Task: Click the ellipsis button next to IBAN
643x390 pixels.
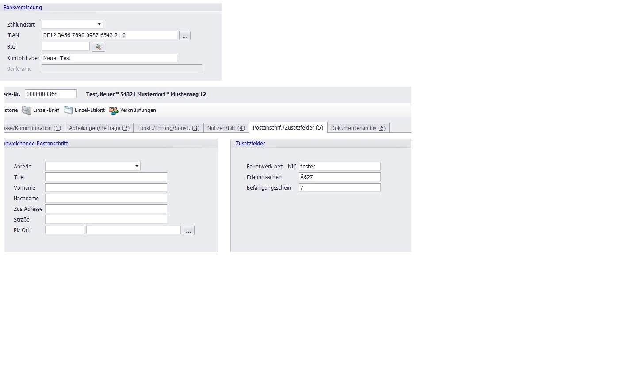Action: click(x=185, y=36)
